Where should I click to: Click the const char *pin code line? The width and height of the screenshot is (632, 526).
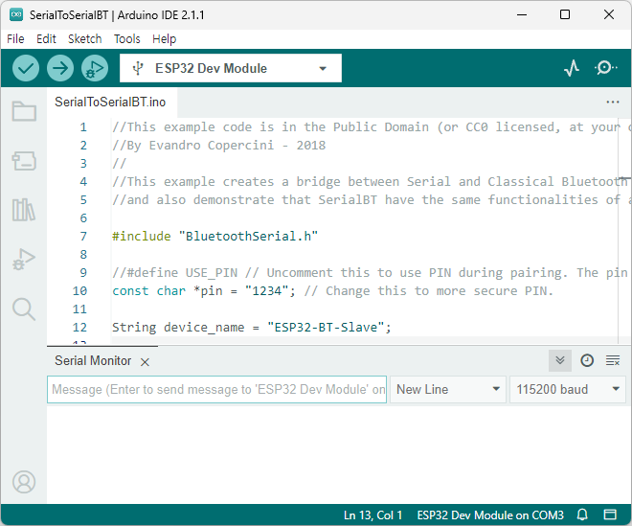pyautogui.click(x=332, y=291)
